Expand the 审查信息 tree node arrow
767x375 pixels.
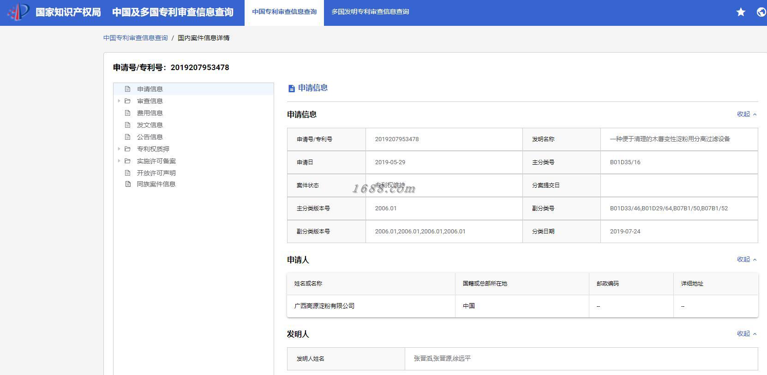coord(119,101)
